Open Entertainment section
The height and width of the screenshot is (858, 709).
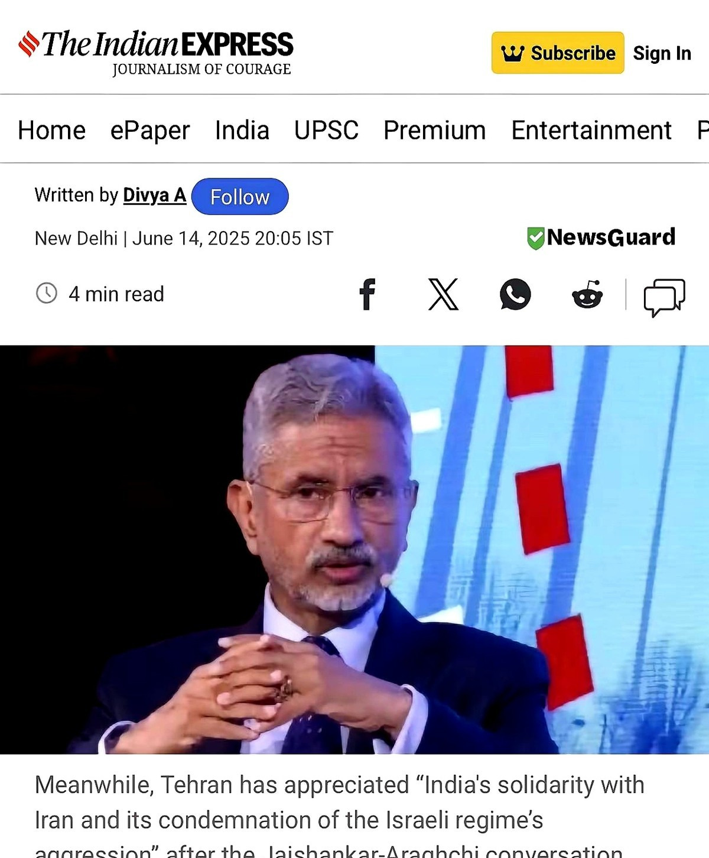(591, 130)
